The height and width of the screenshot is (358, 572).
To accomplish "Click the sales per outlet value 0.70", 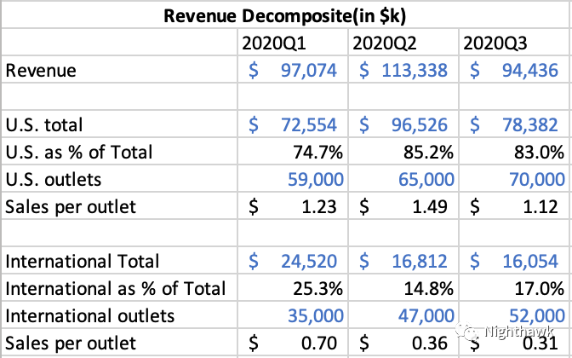I will [317, 343].
